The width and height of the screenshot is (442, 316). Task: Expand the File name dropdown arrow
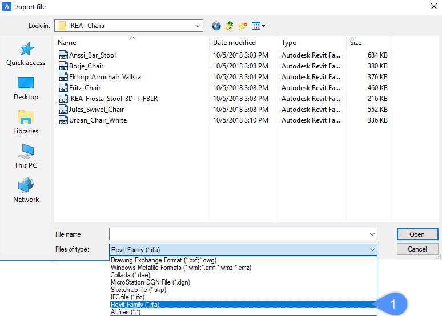tap(372, 234)
